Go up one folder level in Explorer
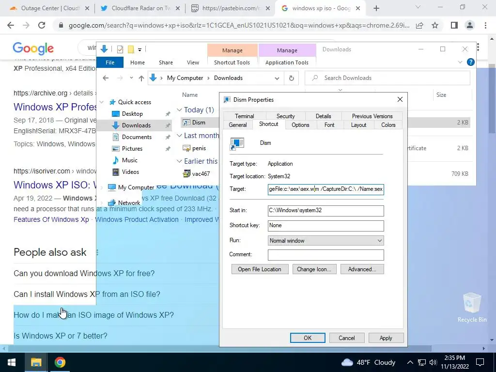 click(141, 78)
